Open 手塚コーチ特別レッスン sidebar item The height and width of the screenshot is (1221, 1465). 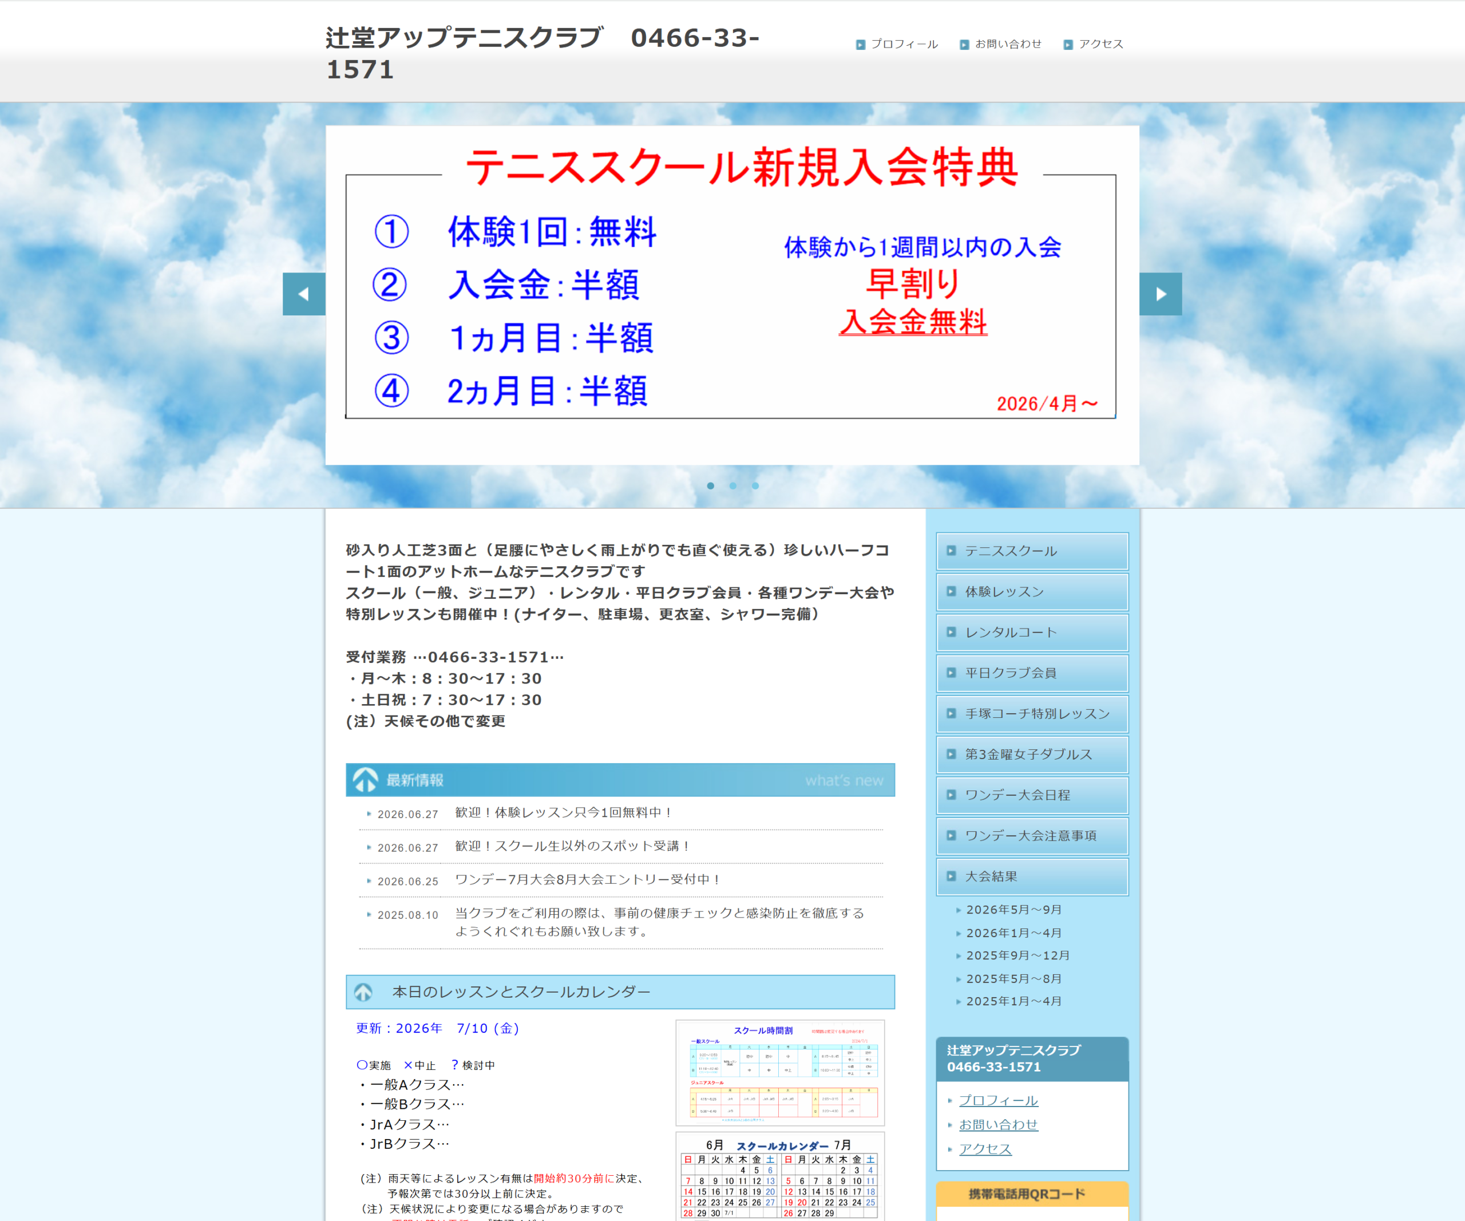(1032, 714)
